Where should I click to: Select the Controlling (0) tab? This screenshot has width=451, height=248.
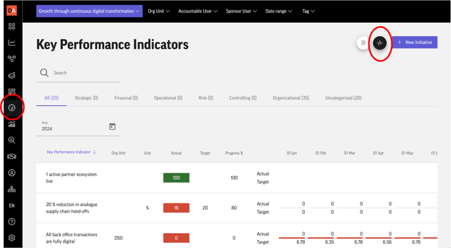tap(243, 98)
